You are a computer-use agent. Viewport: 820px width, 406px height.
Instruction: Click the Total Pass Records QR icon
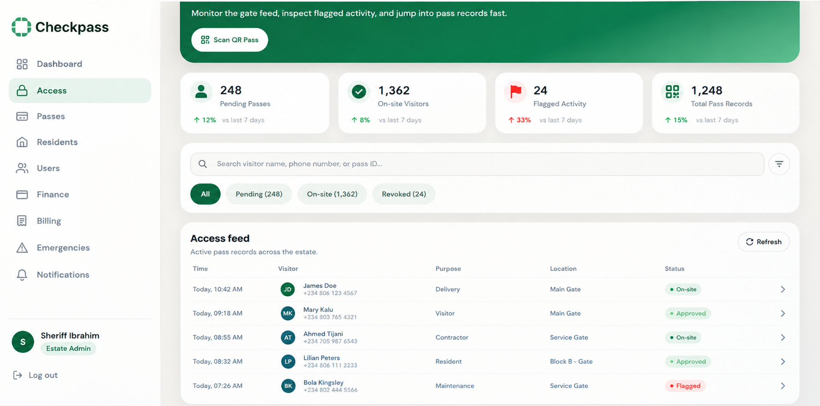pyautogui.click(x=672, y=91)
